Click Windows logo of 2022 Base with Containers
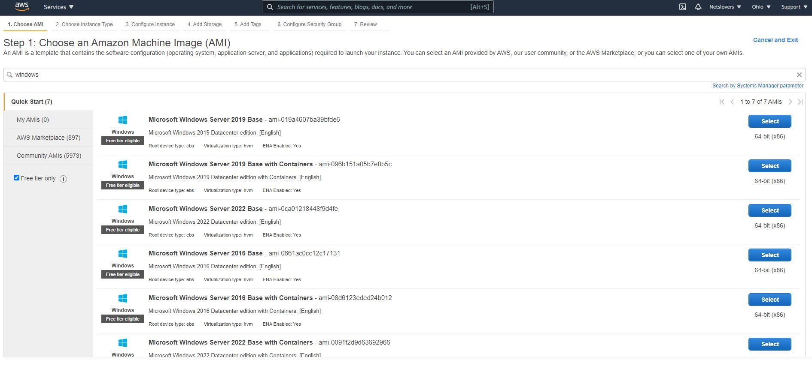This screenshot has height=366, width=812. [x=123, y=343]
